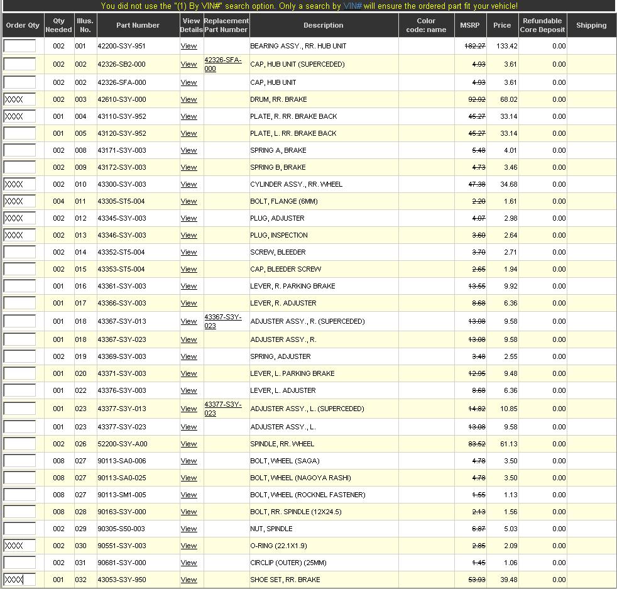Click order qty field for LEVER, R. PARKING BRAKE
This screenshot has width=617, height=589.
tap(19, 286)
